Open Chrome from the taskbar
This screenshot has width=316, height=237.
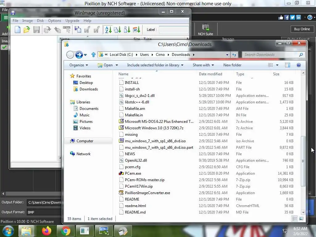pyautogui.click(x=65, y=231)
